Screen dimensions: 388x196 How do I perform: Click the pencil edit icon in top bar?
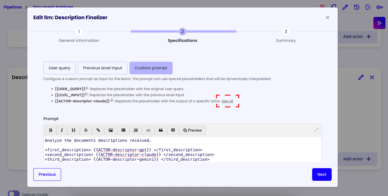click(345, 7)
